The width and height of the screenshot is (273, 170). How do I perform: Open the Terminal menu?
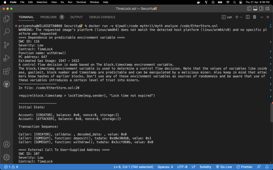(x=81, y=2)
